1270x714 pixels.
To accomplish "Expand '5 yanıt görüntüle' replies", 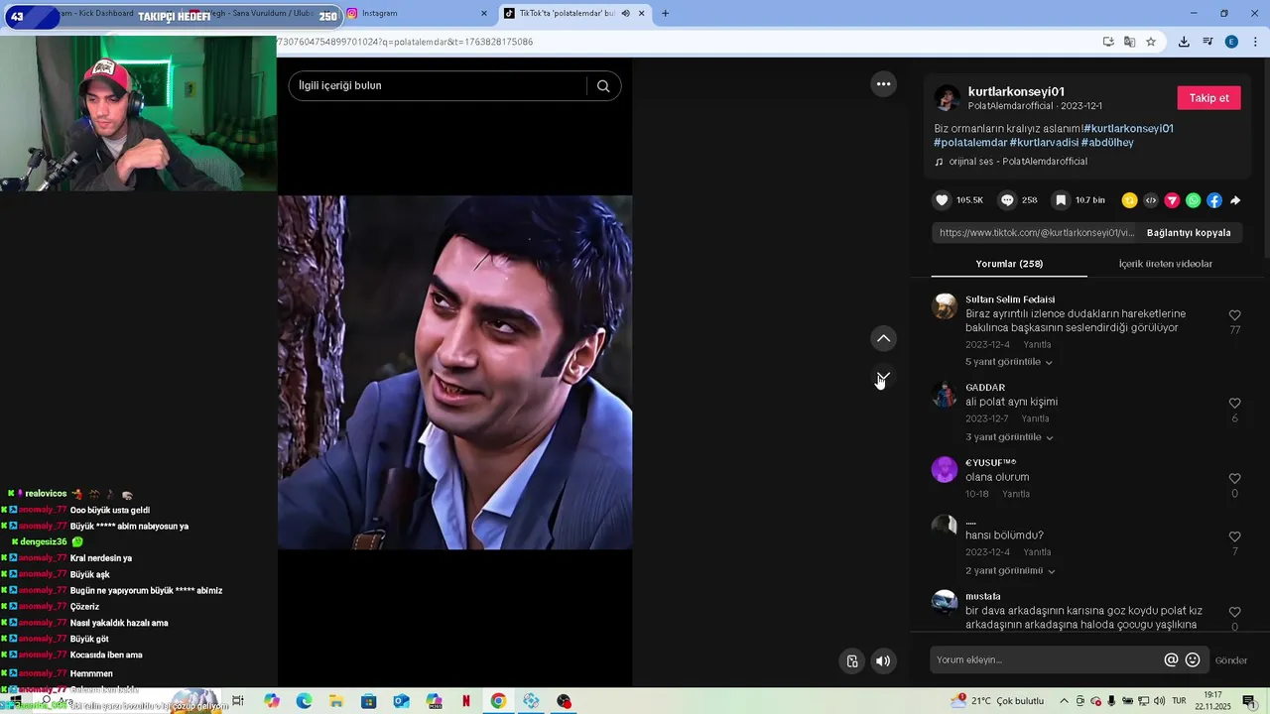I will [1009, 362].
